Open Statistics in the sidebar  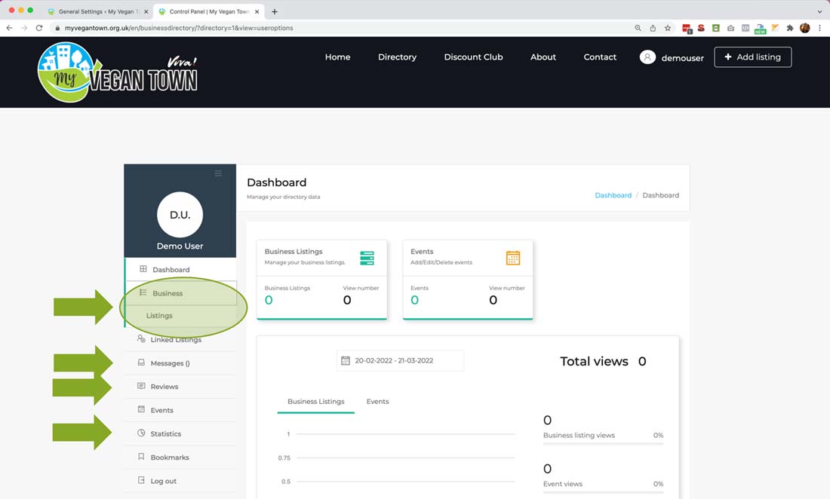click(x=165, y=434)
